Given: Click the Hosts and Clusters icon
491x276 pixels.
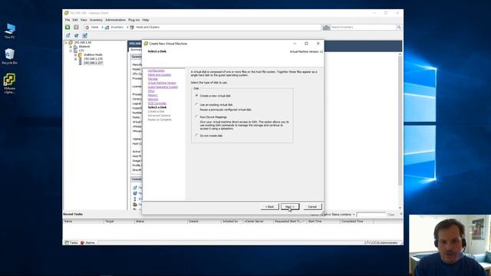Looking at the screenshot, I should 132,28.
